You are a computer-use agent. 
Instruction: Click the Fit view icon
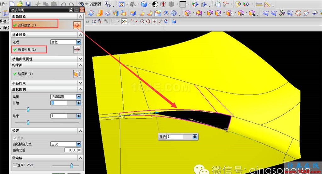[x=122, y=4]
